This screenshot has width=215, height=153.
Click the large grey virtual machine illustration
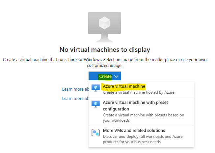(104, 27)
